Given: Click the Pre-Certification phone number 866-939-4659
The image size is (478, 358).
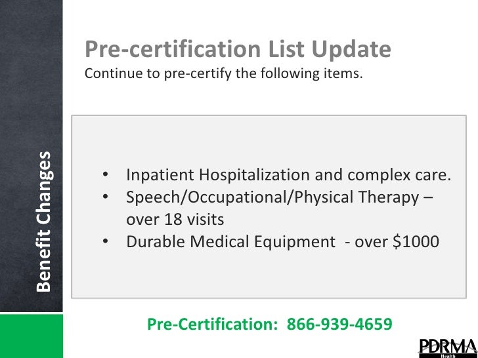Looking at the screenshot, I should (x=339, y=324).
